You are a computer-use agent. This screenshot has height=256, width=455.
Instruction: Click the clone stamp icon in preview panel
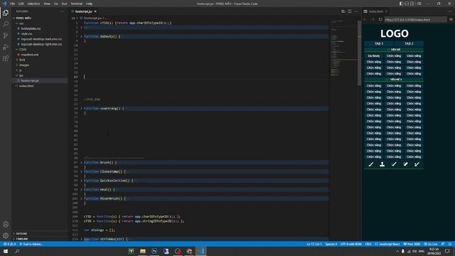pos(382,164)
